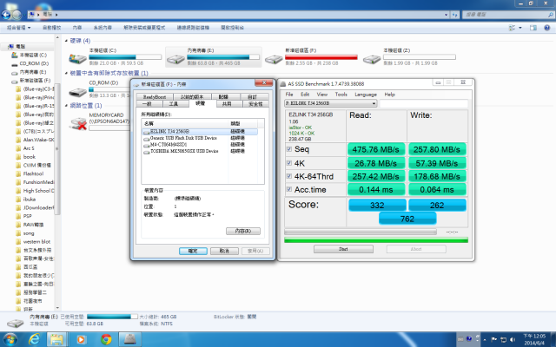Click the drive icon in AS SSD title bar

[x=282, y=84]
